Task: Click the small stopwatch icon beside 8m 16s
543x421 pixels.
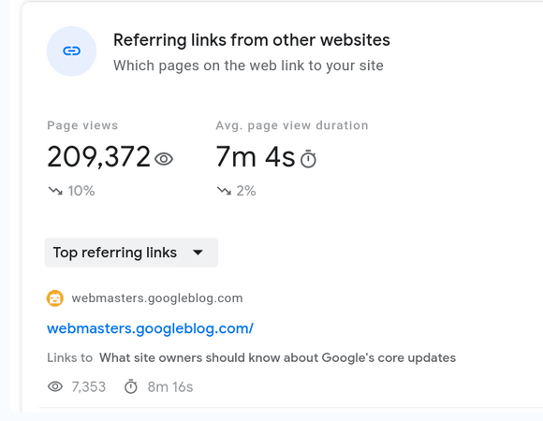Action: (131, 386)
